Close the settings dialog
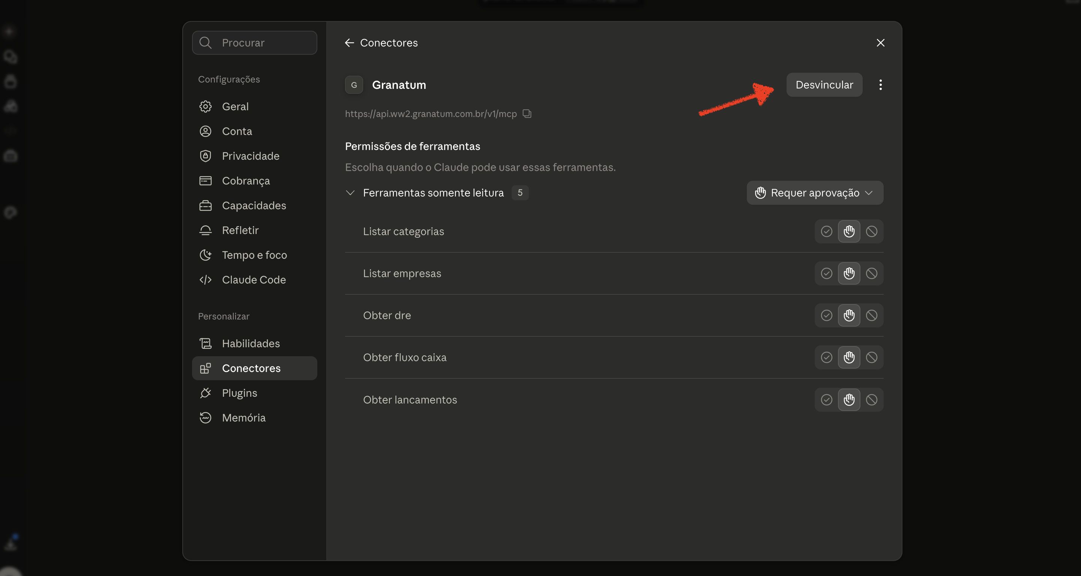 (880, 43)
